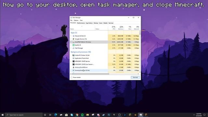Click the End task button
Image resolution: width=208 pixels, height=117 pixels.
[135, 77]
